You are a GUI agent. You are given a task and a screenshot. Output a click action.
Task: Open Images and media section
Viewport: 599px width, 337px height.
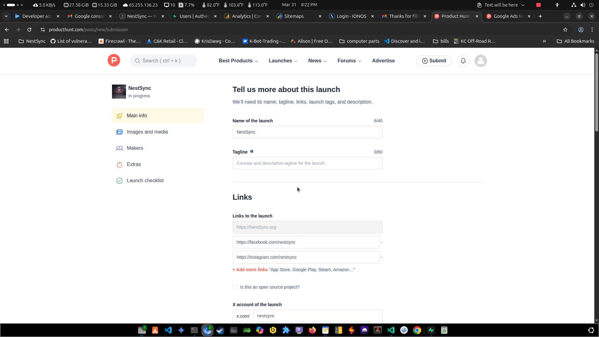pos(147,132)
